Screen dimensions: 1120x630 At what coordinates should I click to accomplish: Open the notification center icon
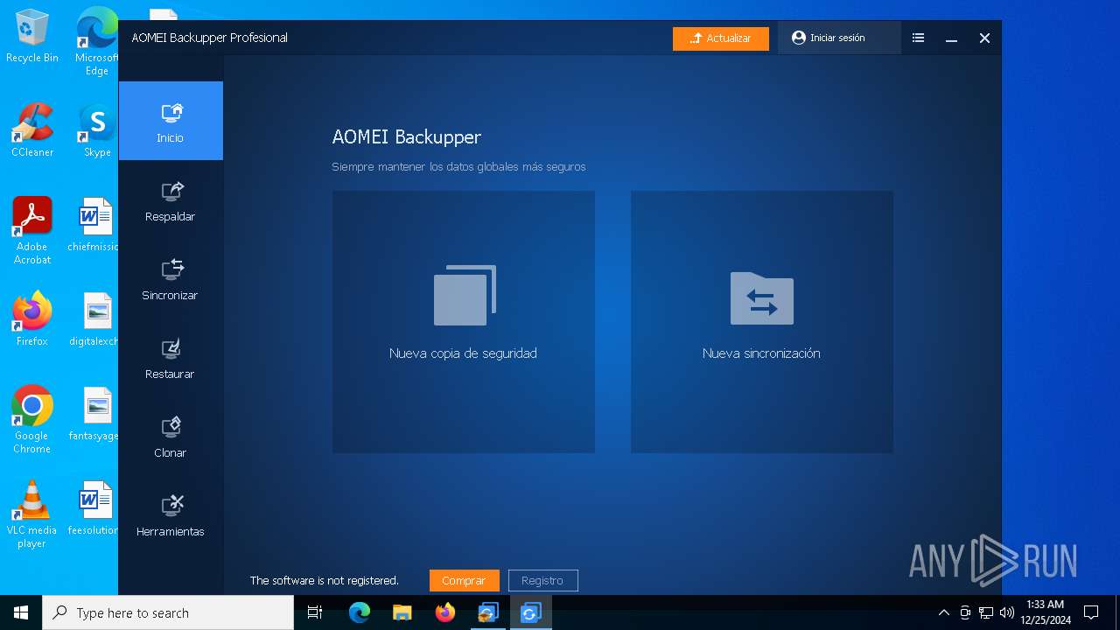[1091, 612]
